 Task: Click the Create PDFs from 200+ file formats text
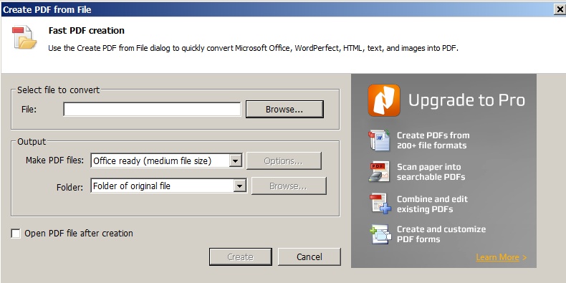[433, 140]
